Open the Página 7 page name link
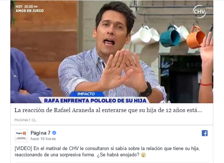The height and width of the screenshot is (163, 224). point(41,133)
